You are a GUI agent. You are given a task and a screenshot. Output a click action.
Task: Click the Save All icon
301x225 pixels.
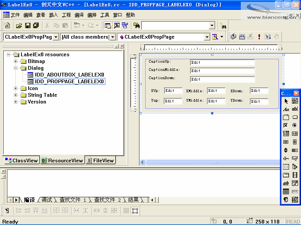pyautogui.click(x=36, y=25)
